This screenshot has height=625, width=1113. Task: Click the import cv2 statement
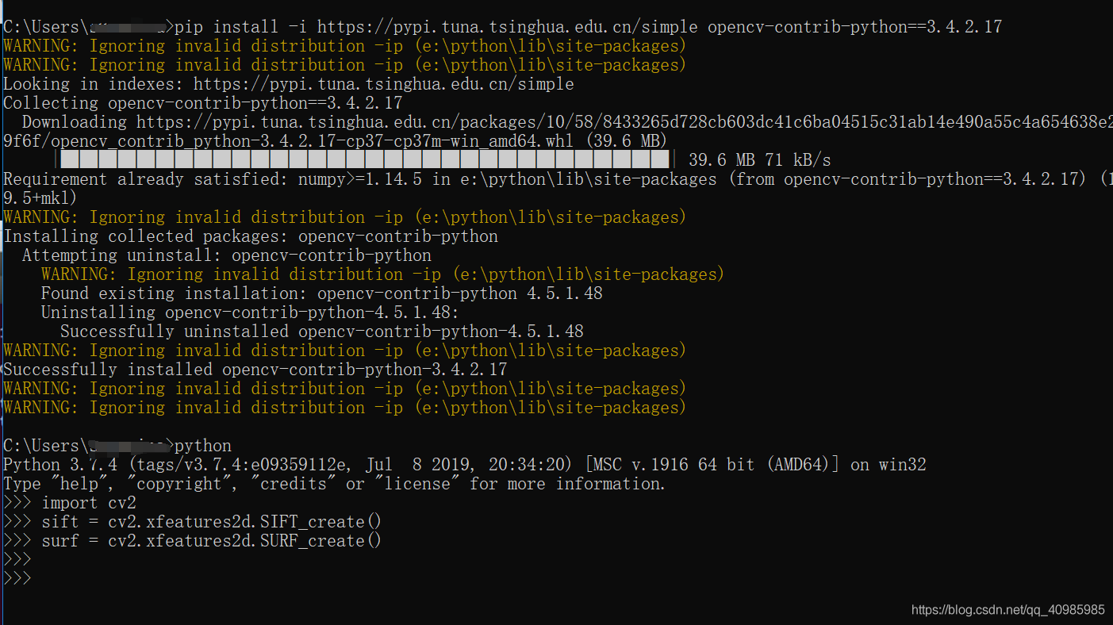coord(89,502)
